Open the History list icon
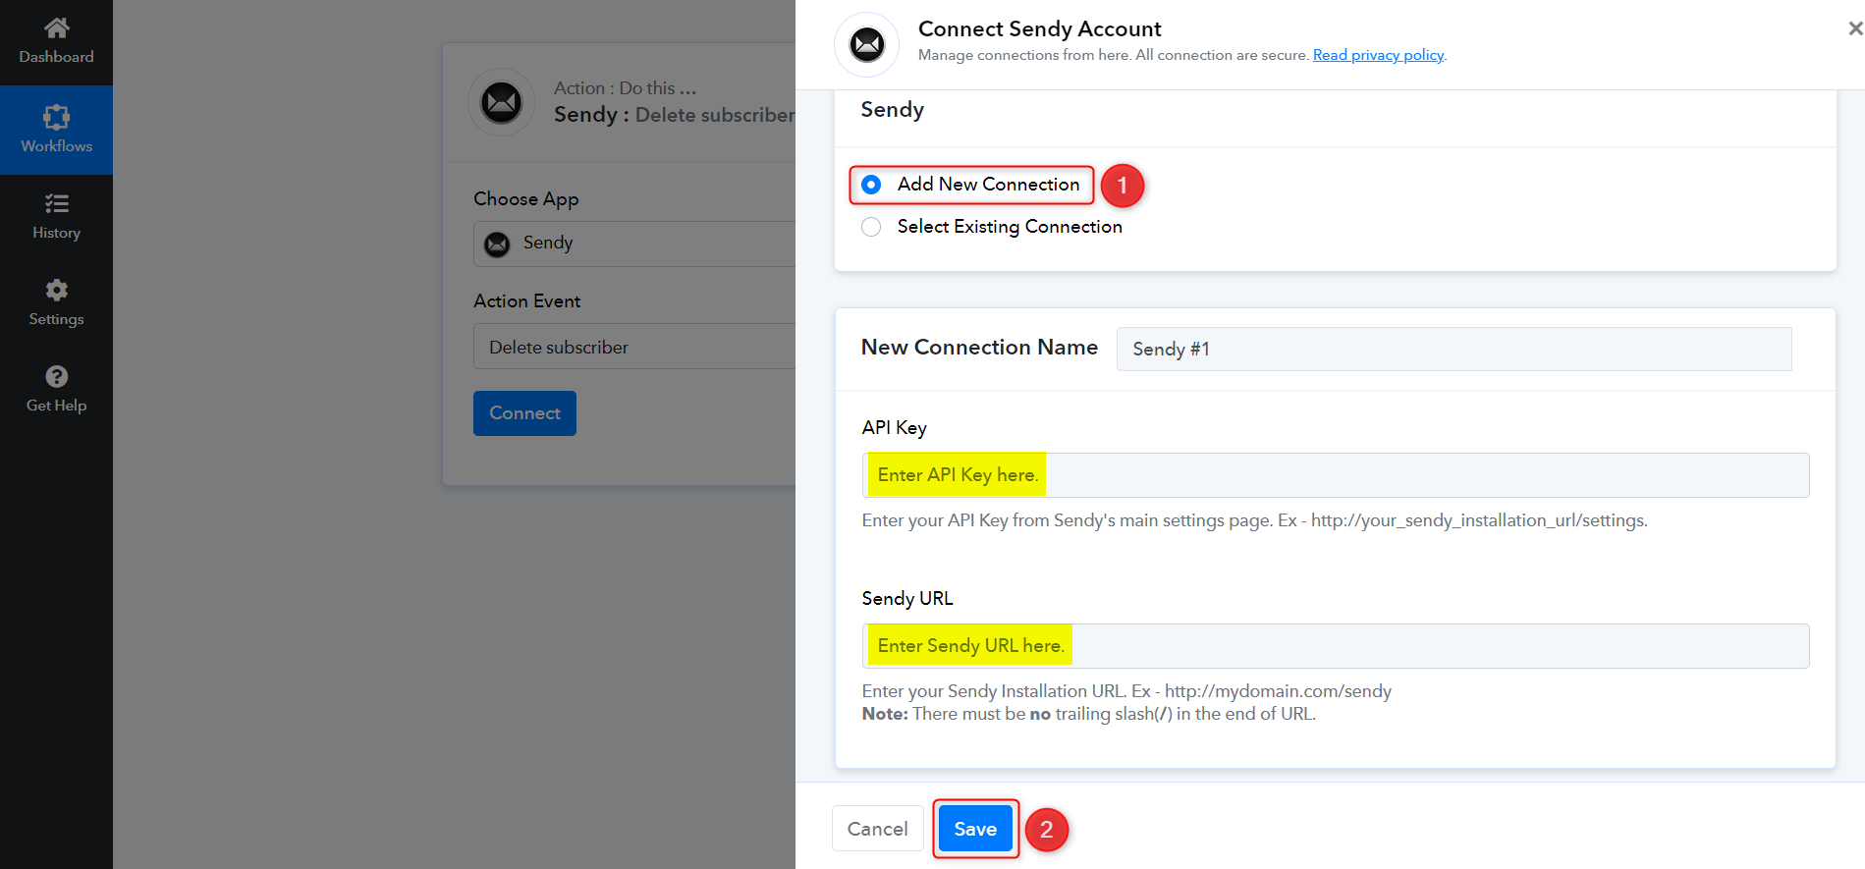Image resolution: width=1865 pixels, height=869 pixels. coord(57,203)
